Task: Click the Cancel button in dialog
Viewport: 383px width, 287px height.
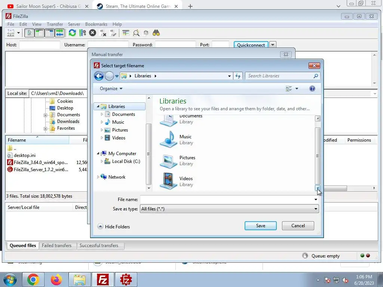Action: tap(298, 226)
